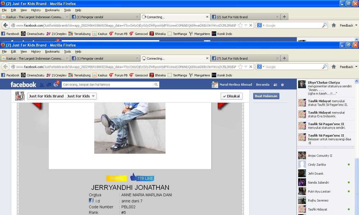Open chat with Anjas Comunity II
The image size is (359, 215).
pyautogui.click(x=326, y=156)
